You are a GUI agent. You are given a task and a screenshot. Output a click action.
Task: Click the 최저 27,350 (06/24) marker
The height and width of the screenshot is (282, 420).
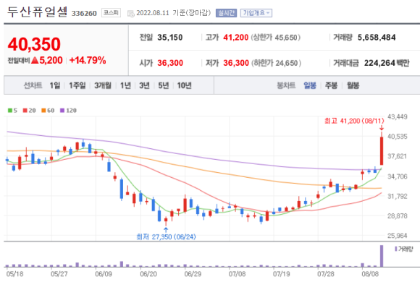166,236
